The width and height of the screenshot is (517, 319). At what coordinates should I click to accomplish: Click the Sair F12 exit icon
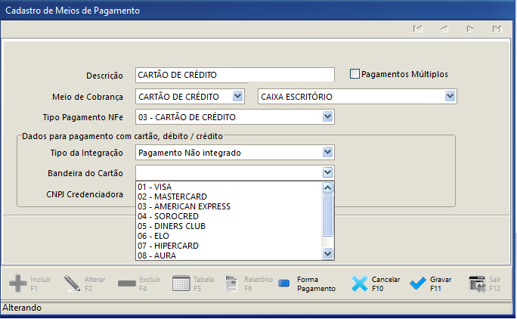[477, 284]
